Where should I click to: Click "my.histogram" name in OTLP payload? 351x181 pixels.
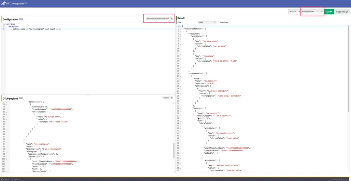coord(43,144)
